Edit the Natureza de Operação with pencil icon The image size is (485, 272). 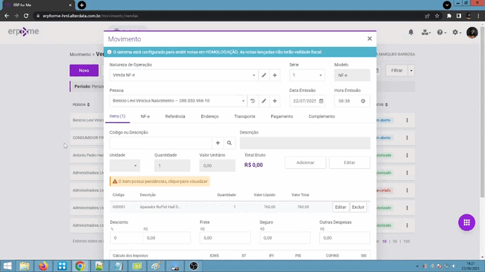[x=264, y=75]
